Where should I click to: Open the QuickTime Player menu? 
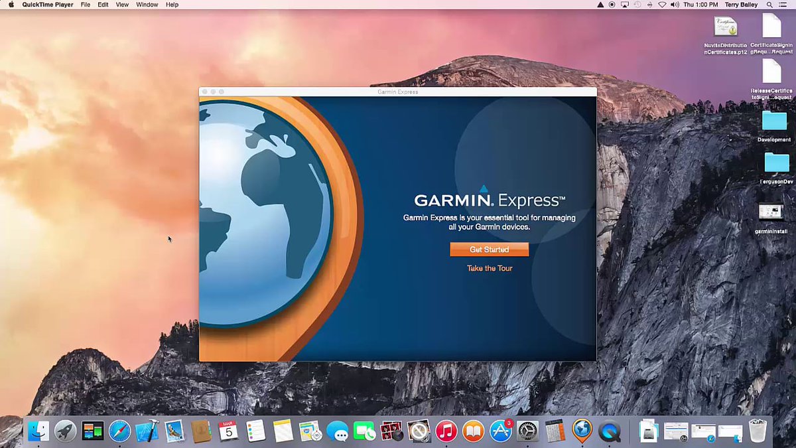tap(47, 5)
